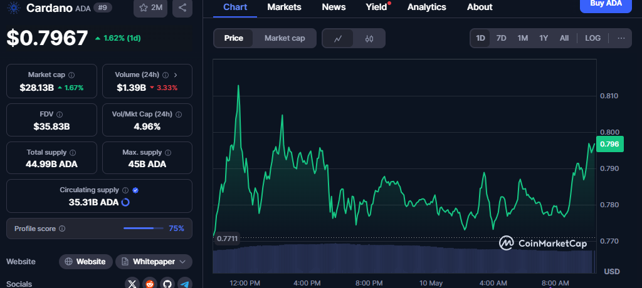Show Vol/Mkt Cap (24h) info icon
Viewport: 642px width, 288px height.
coord(179,114)
